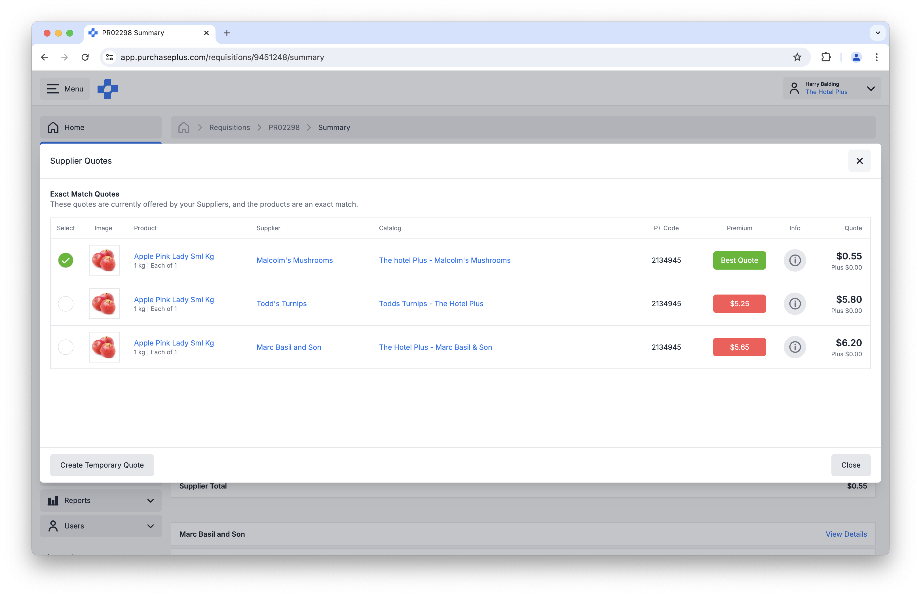Screen dimensions: 921x597
Task: Open the Chrome three-dot menu
Action: click(876, 57)
